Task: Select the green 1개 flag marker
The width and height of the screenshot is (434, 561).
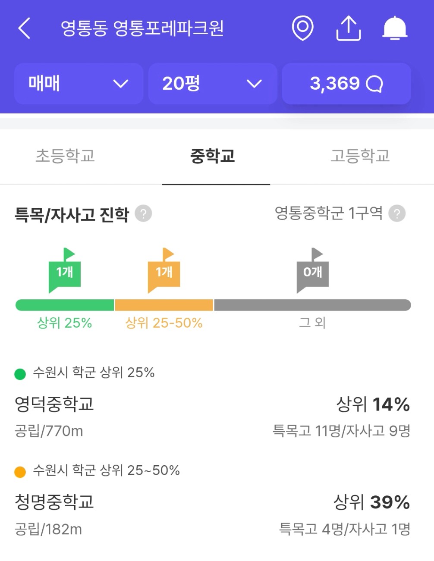Action: [x=65, y=270]
